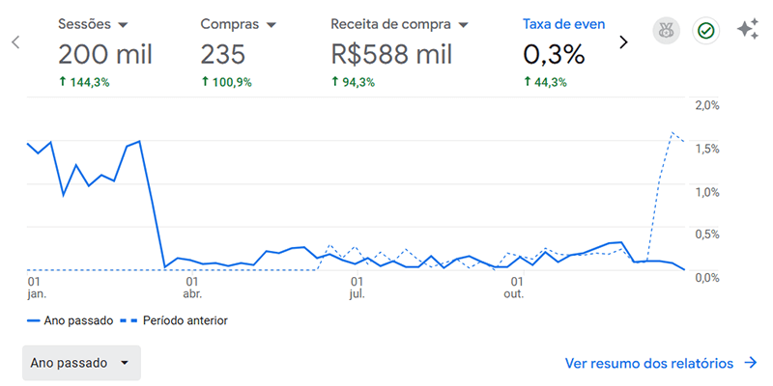Click the grey medal badge icon
773x386 pixels.
(665, 31)
